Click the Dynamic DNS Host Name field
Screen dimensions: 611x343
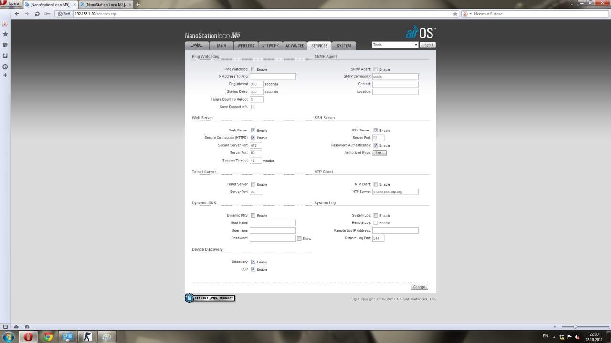(273, 223)
